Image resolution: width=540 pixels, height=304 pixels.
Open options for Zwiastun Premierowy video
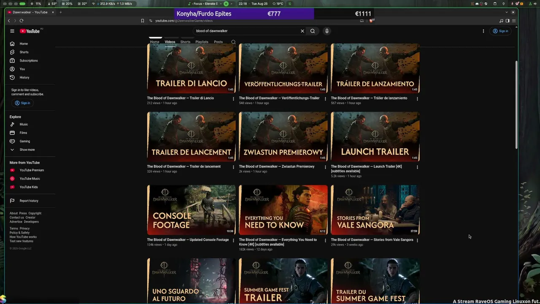click(325, 167)
